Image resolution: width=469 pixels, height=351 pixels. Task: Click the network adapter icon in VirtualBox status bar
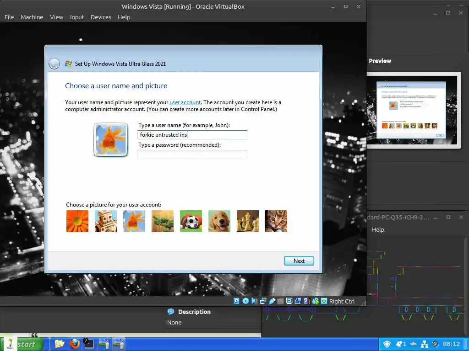[x=263, y=301]
